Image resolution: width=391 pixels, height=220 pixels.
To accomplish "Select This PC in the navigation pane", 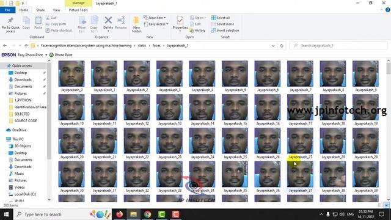I will click(18, 139).
